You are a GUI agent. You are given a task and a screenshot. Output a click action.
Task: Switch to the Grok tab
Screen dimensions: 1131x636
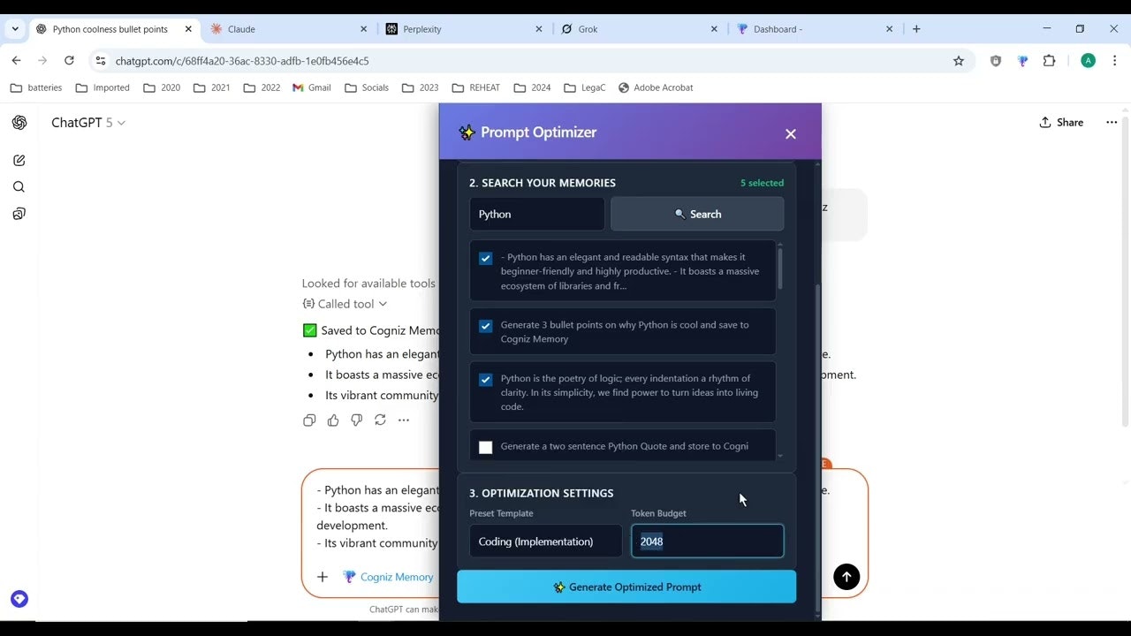tap(640, 29)
